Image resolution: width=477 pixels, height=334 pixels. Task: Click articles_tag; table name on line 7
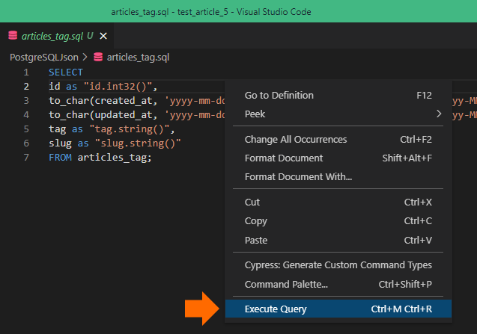[115, 158]
